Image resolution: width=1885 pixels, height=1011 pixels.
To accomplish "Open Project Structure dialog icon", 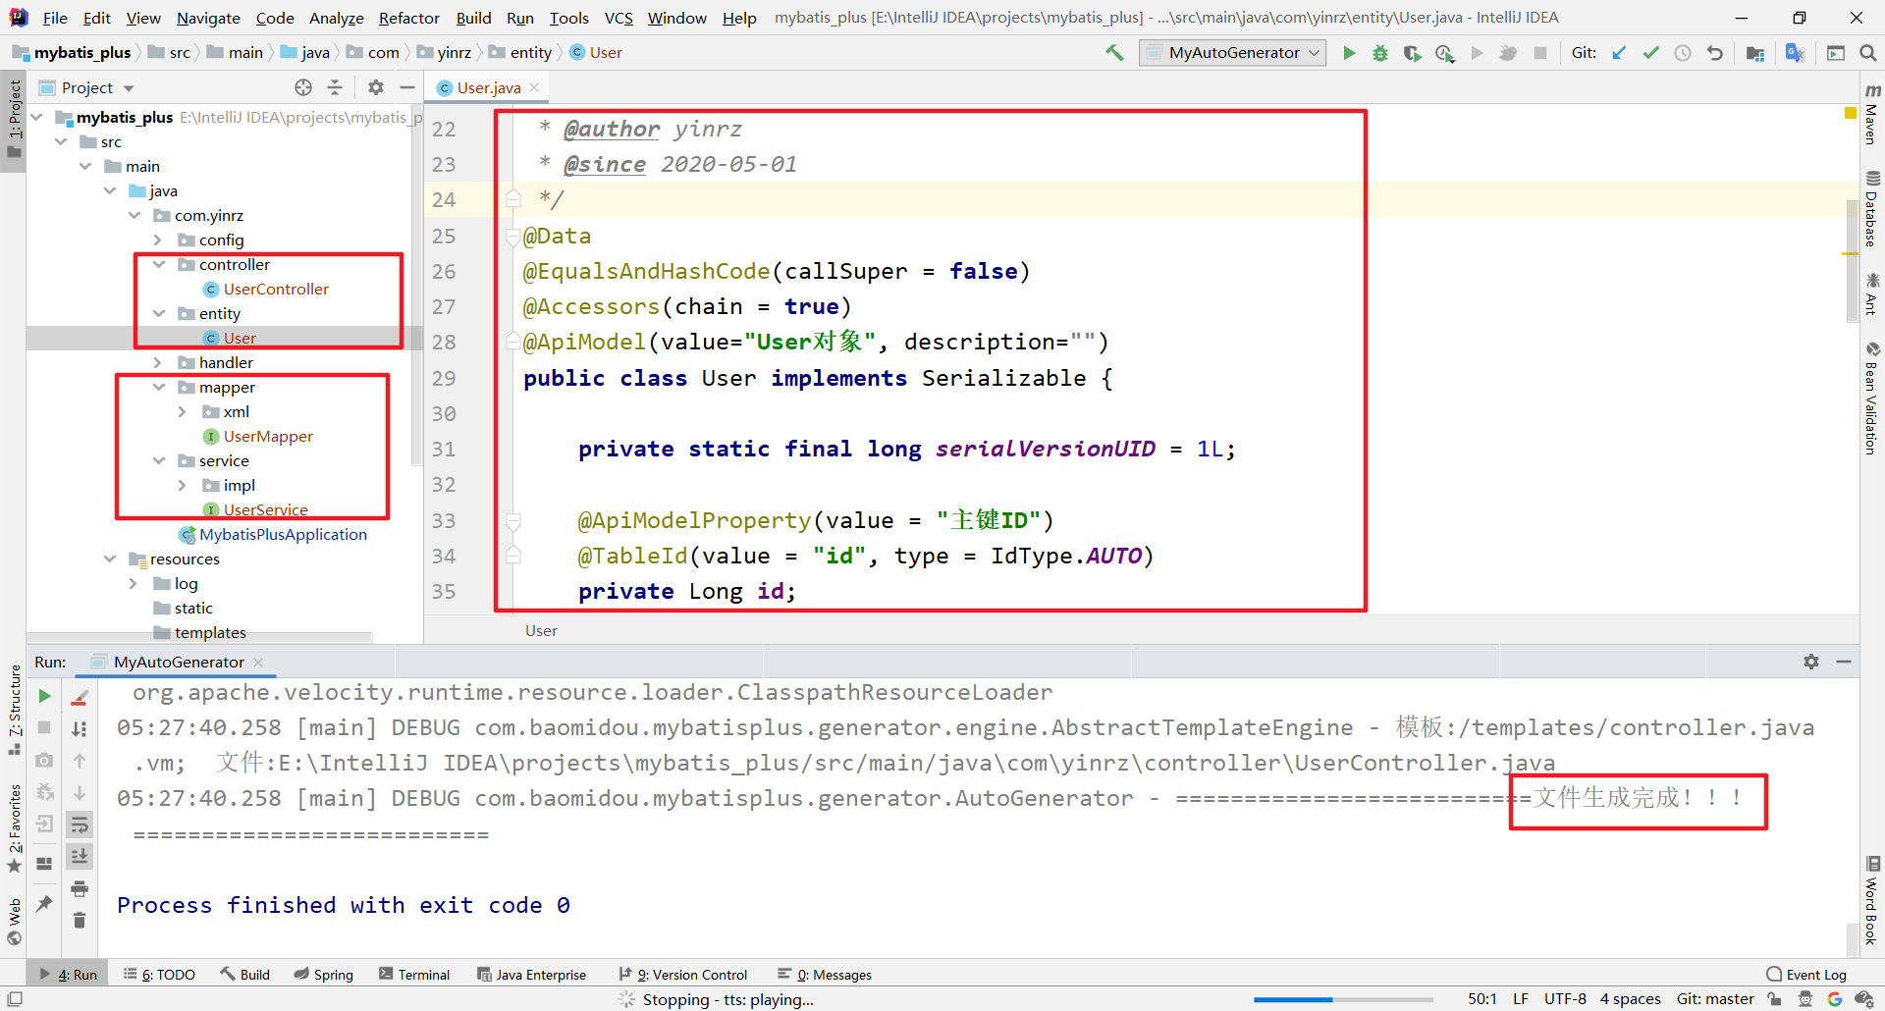I will [x=1755, y=53].
